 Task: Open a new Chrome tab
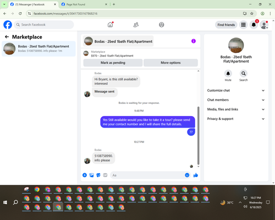[x=114, y=4]
